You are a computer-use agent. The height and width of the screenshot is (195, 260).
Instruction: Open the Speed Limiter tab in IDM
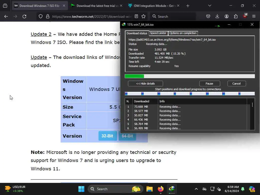tap(158, 33)
